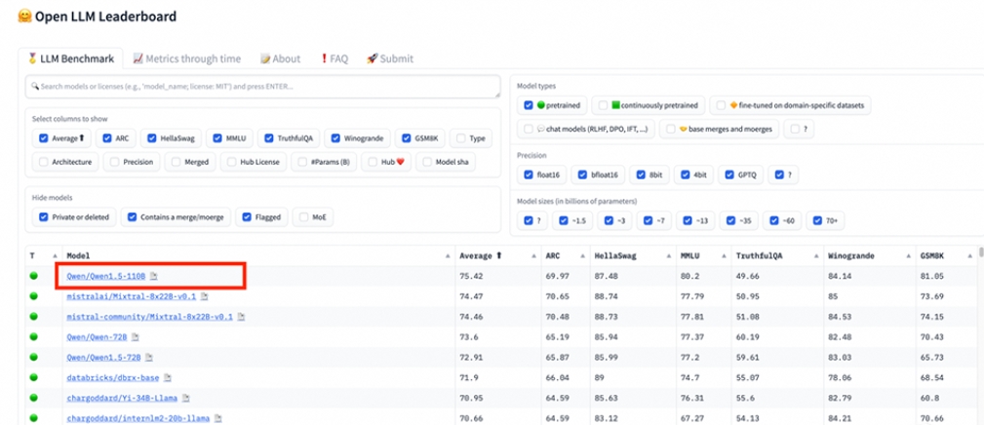This screenshot has height=425, width=984.
Task: Open the mistralai/Mixtral-8x22B-v0.1 model link
Action: (131, 296)
